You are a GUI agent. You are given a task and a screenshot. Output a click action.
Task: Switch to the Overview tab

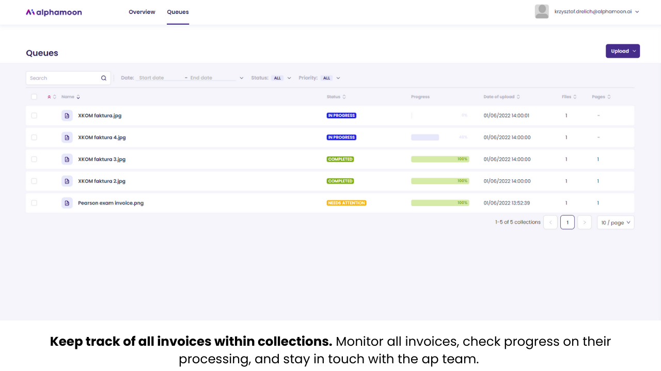[x=142, y=12]
